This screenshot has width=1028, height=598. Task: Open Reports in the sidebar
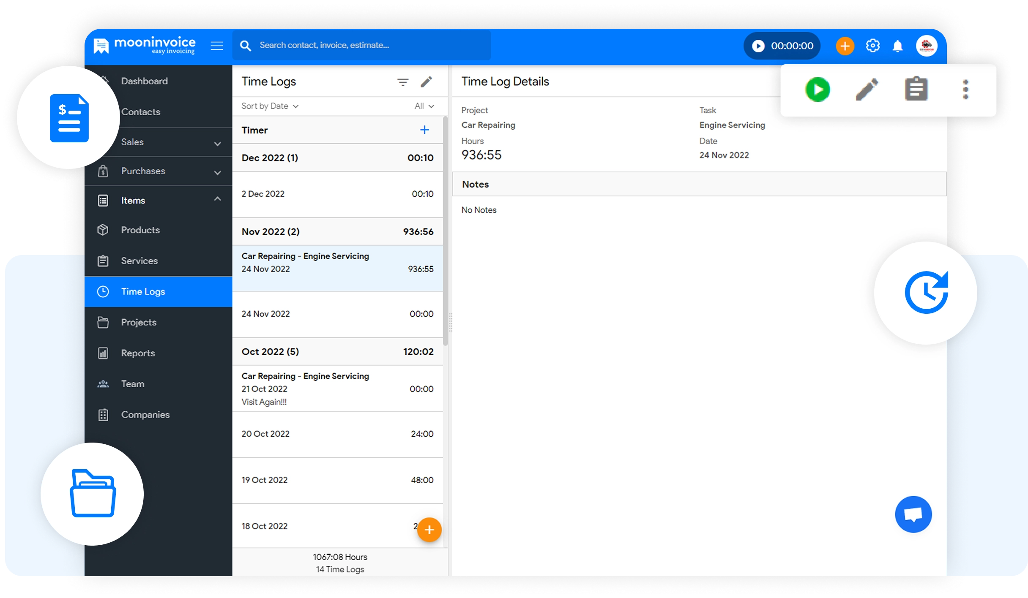tap(138, 353)
